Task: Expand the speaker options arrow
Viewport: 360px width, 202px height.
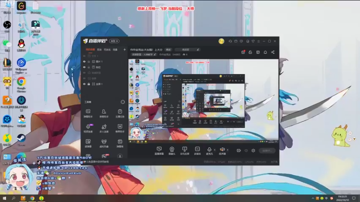Action: (228, 150)
